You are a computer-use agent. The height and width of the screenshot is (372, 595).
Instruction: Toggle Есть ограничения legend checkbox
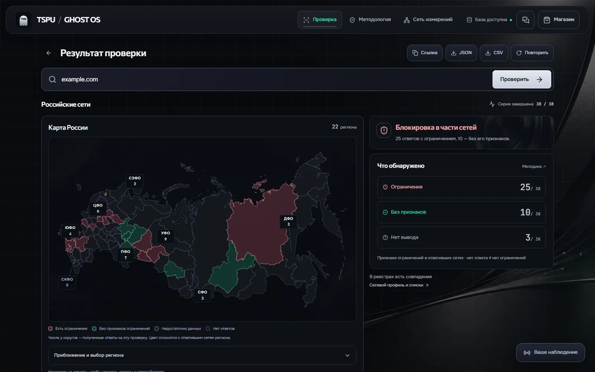click(50, 329)
